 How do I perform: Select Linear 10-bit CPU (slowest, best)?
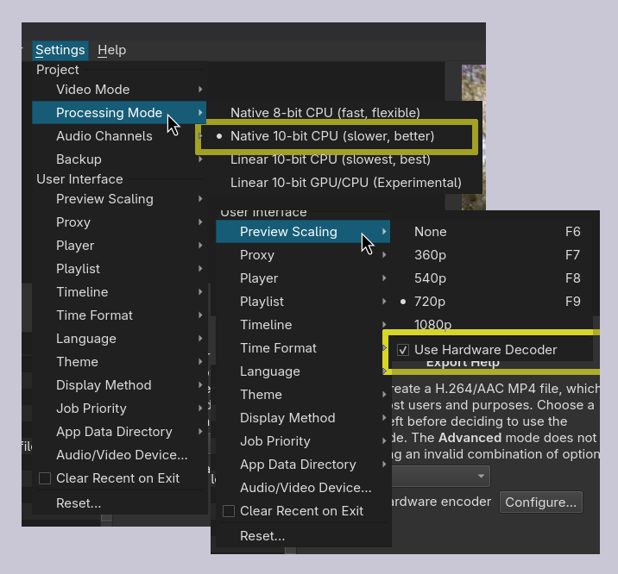331,159
